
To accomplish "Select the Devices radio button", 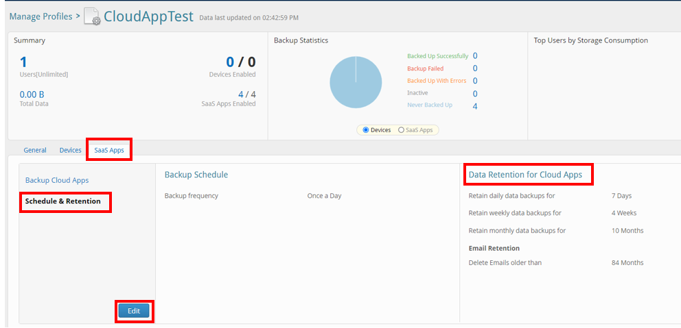I will (366, 130).
